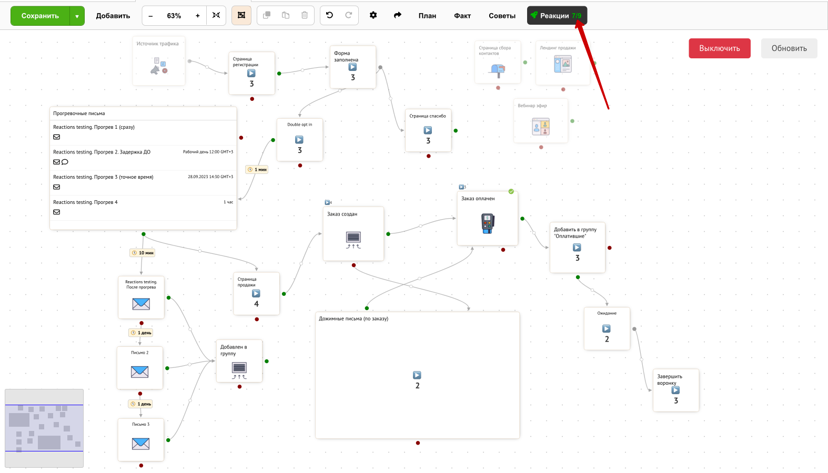This screenshot has height=473, width=828.
Task: Switch to the План tab
Action: point(427,16)
